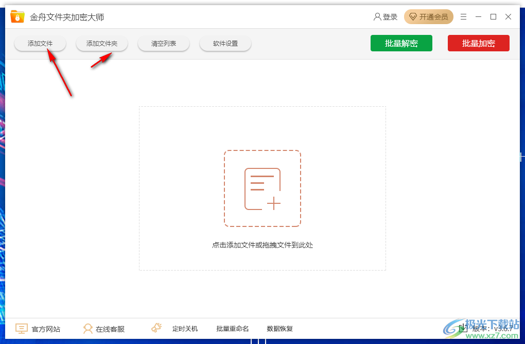Open the 批量重命名 batch rename tool
Image resolution: width=525 pixels, height=344 pixels.
232,329
